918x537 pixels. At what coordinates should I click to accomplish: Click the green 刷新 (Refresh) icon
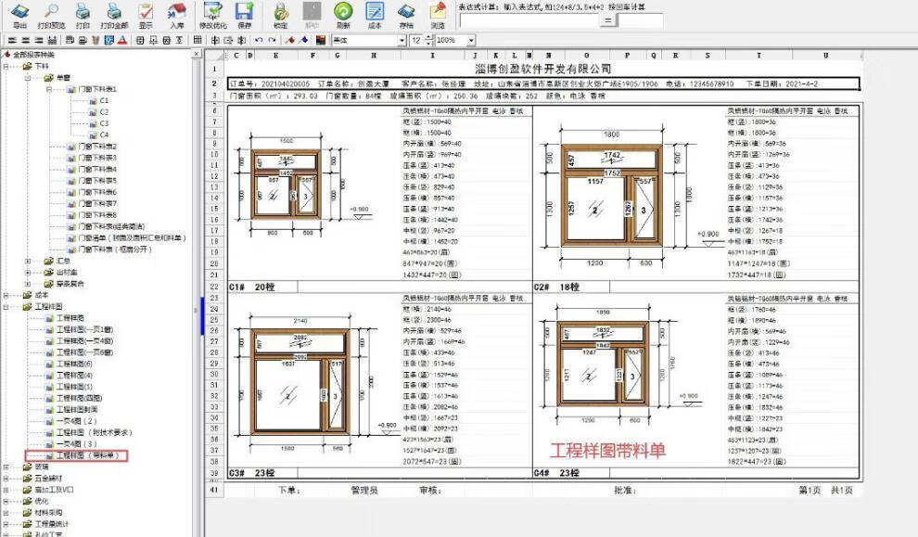(x=343, y=12)
